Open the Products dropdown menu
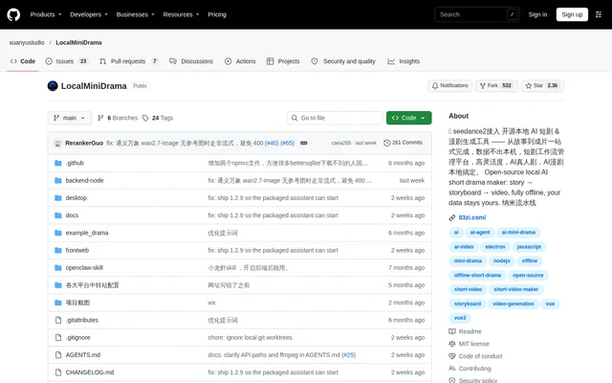 46,14
